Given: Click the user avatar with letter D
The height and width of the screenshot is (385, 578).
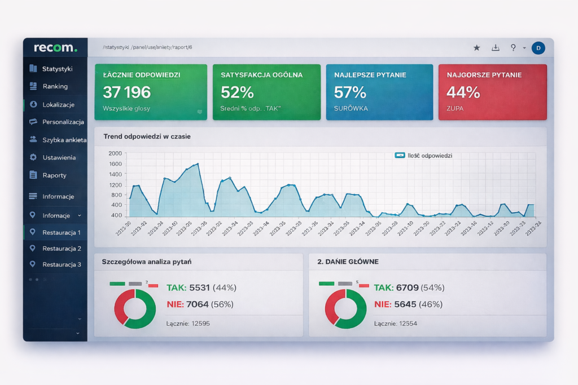Looking at the screenshot, I should [x=538, y=48].
